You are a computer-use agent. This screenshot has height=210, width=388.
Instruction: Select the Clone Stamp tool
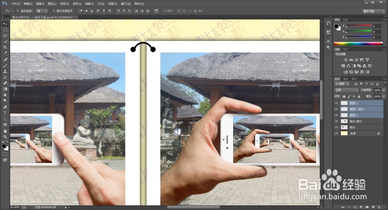pyautogui.click(x=5, y=71)
